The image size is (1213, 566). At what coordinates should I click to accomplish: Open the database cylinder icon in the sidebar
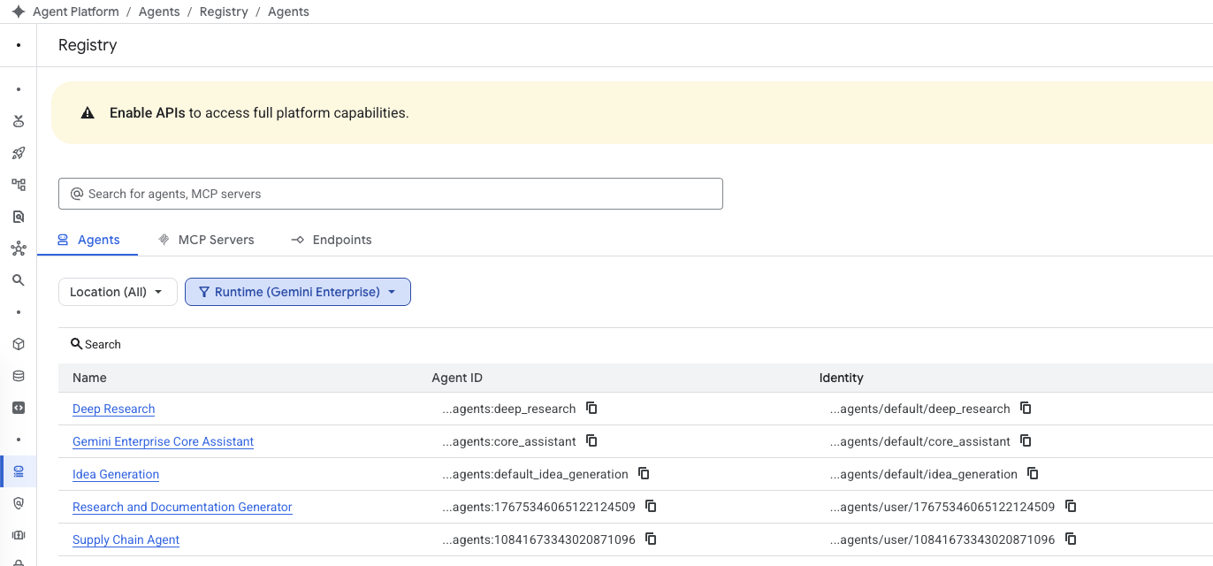point(19,376)
